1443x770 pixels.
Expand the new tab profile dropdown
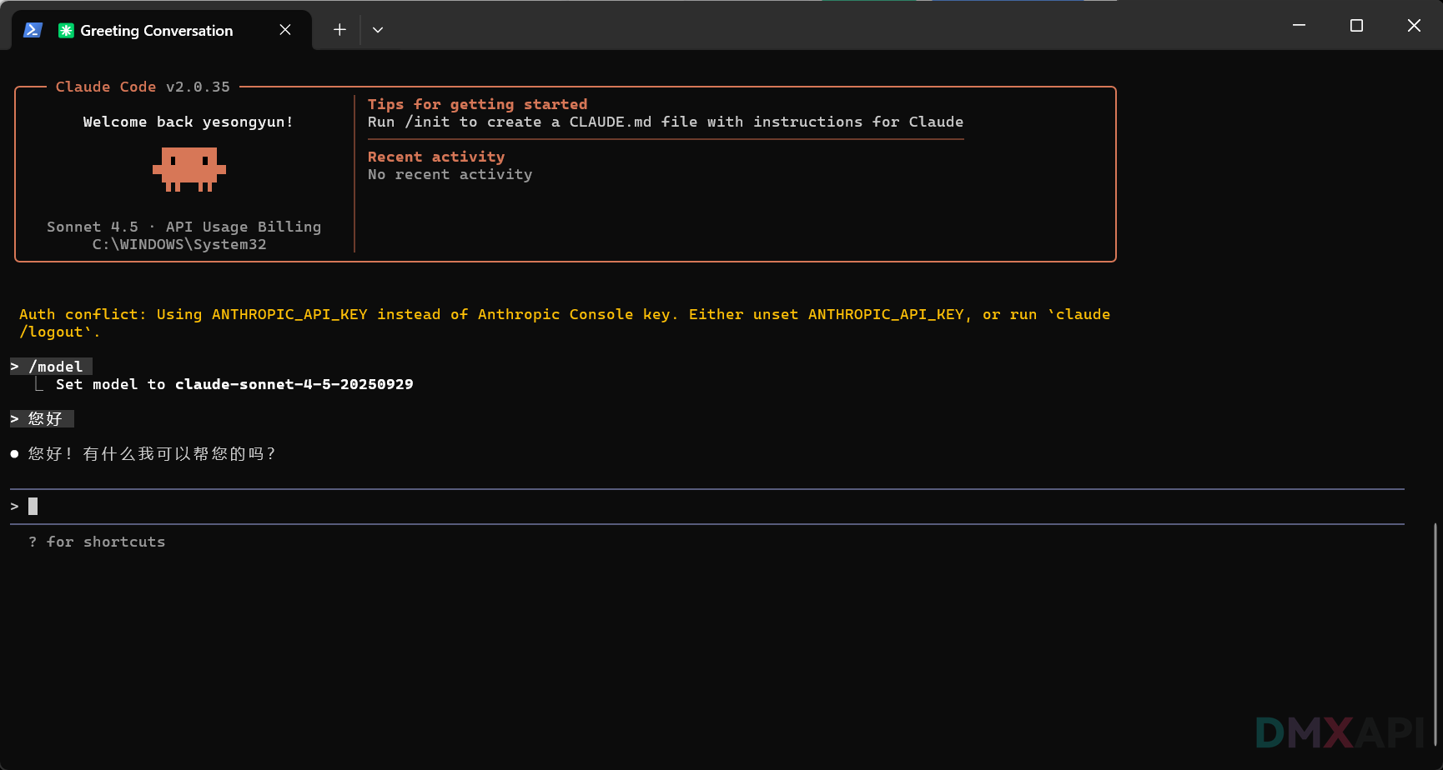click(378, 30)
